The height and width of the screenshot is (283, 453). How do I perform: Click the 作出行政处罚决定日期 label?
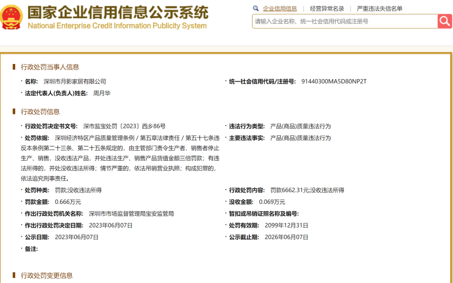click(x=54, y=225)
